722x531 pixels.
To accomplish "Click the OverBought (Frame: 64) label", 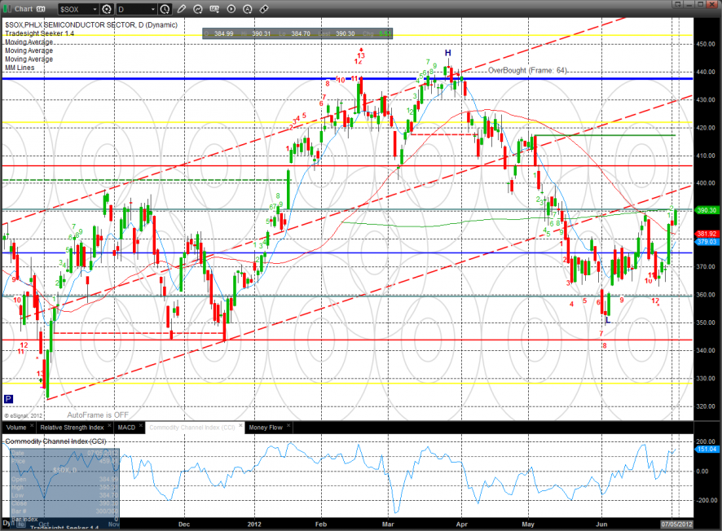I will tap(528, 70).
